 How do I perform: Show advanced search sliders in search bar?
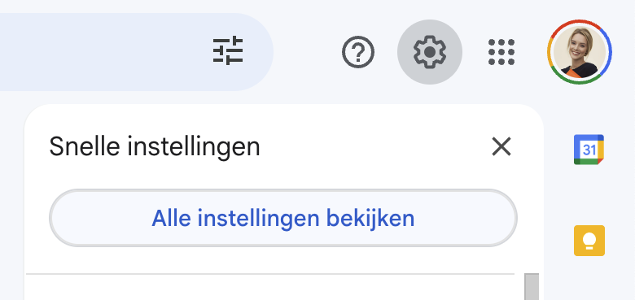pyautogui.click(x=228, y=51)
